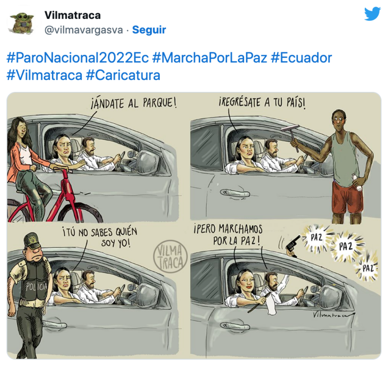Click the handwritten Vilmatraca signature in the cartoon

(334, 315)
